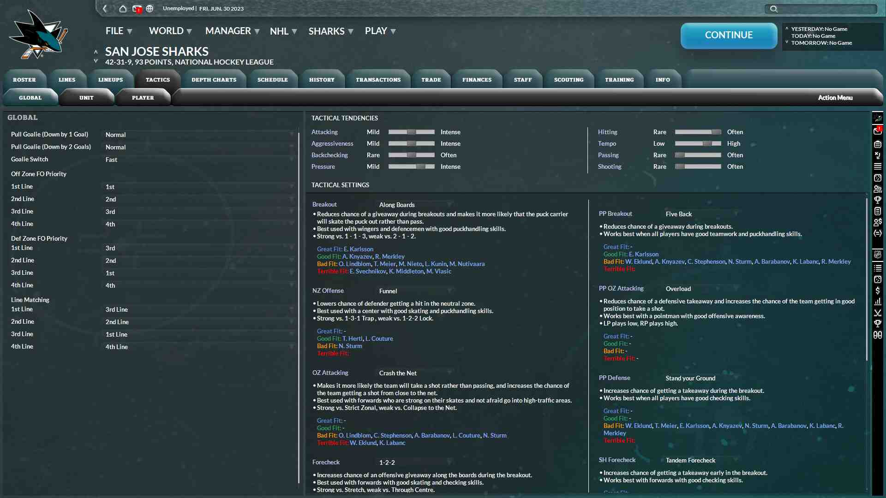Open Line Matching 1st Line dropdown
This screenshot has height=498, width=886.
point(198,309)
